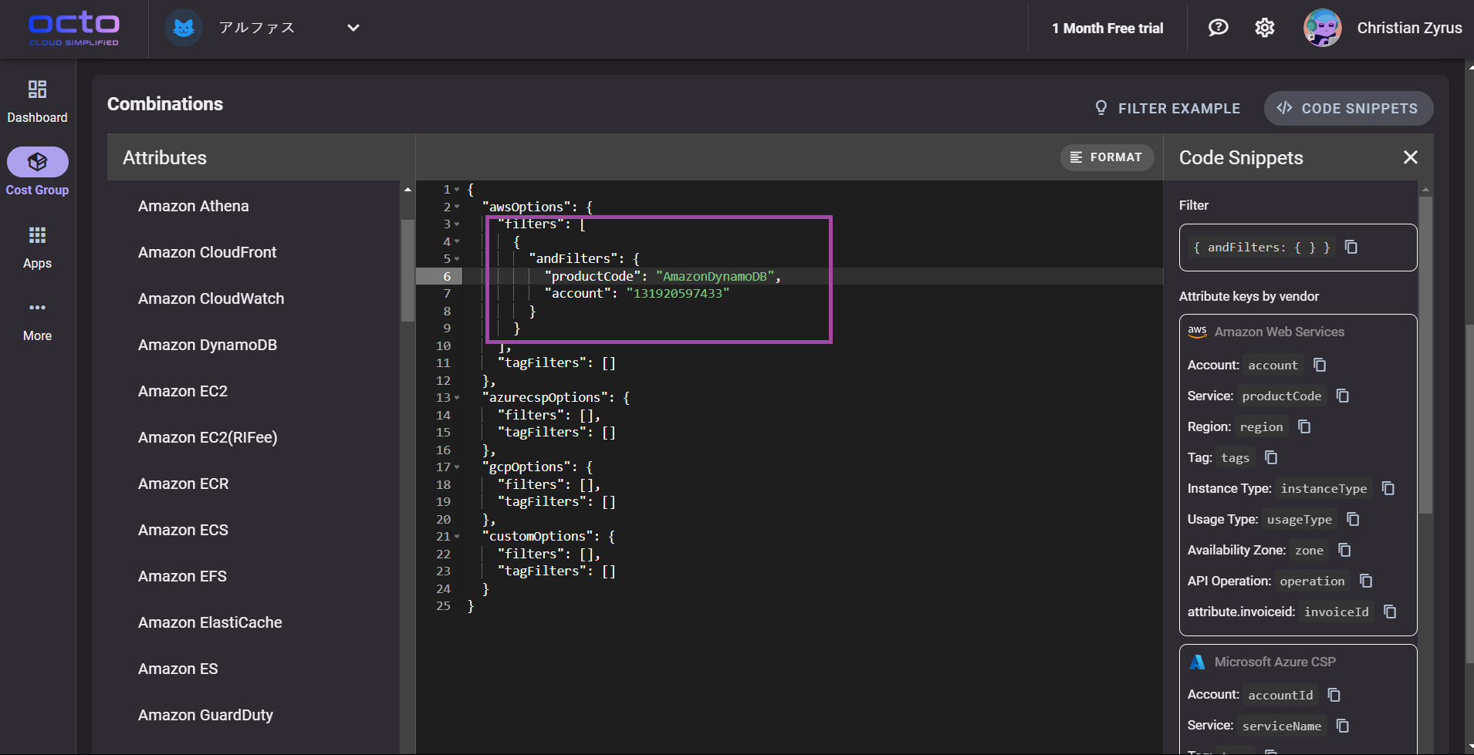The image size is (1474, 755).
Task: Open the アルファス organization dropdown
Action: pyautogui.click(x=353, y=28)
